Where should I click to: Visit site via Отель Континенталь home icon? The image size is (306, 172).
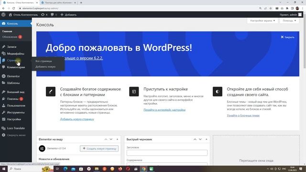[23, 15]
